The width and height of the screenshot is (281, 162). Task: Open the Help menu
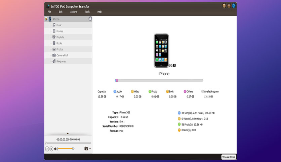(x=99, y=12)
